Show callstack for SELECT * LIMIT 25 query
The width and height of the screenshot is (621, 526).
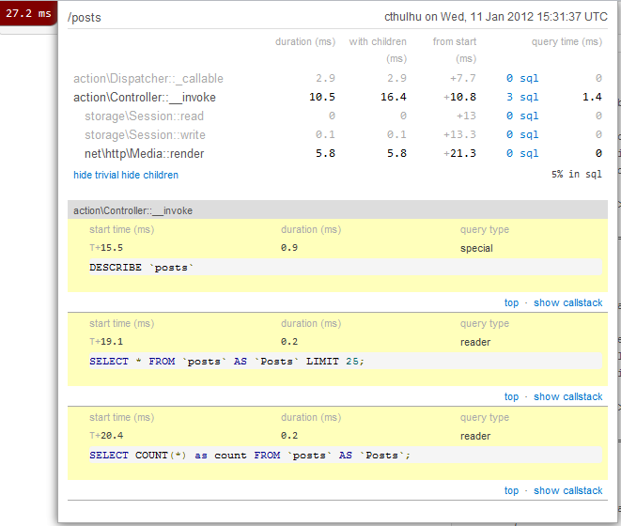pyautogui.click(x=568, y=397)
